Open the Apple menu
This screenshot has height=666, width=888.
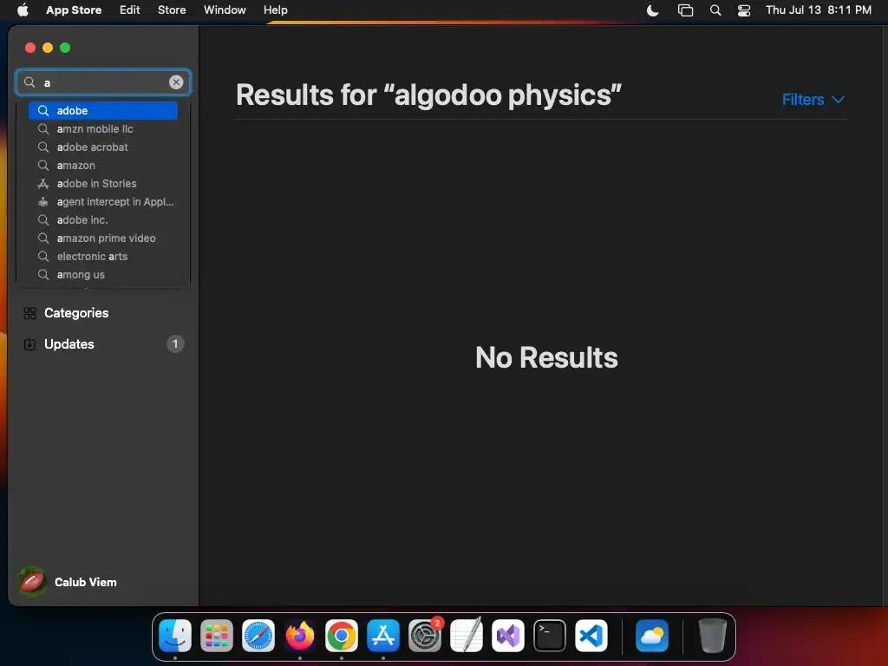tap(23, 10)
